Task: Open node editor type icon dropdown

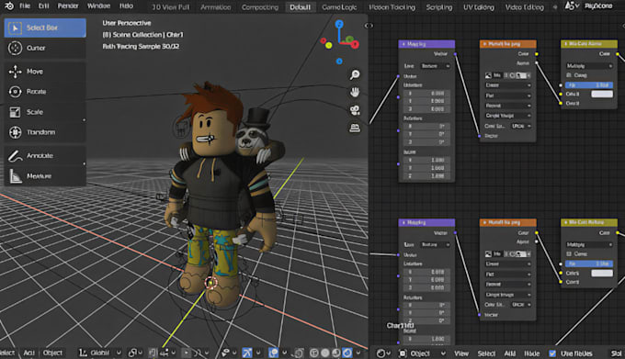Action: (383, 353)
